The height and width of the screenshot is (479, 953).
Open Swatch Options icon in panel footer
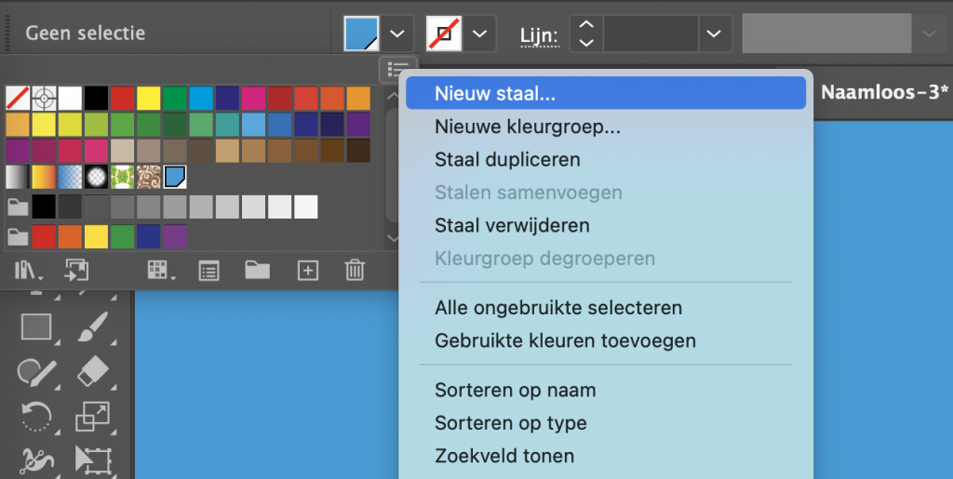click(x=209, y=271)
